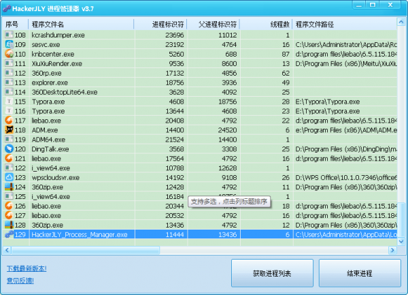The image size is (408, 295).
Task: Click the generic icon of 360DesktopLite64.exe row 114
Action: [x=9, y=92]
